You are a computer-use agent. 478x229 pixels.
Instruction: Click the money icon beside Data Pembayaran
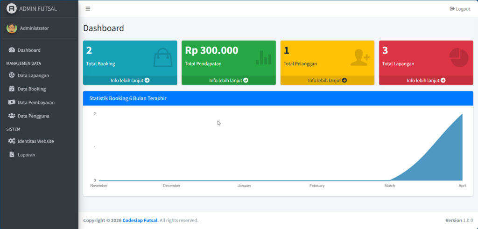(x=12, y=102)
